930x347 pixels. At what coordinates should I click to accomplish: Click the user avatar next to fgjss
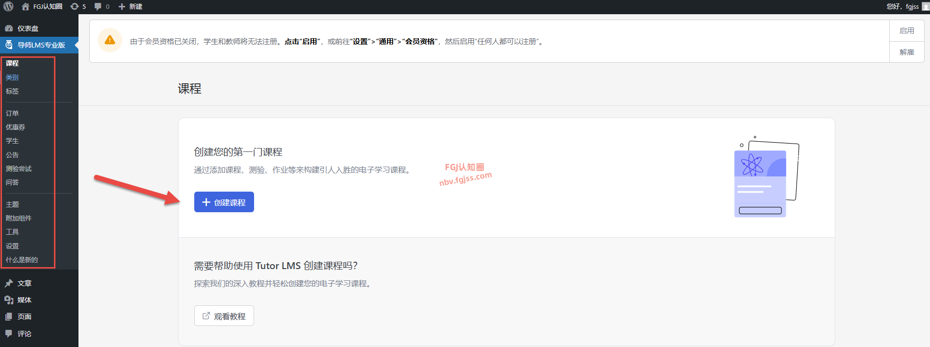(x=926, y=6)
